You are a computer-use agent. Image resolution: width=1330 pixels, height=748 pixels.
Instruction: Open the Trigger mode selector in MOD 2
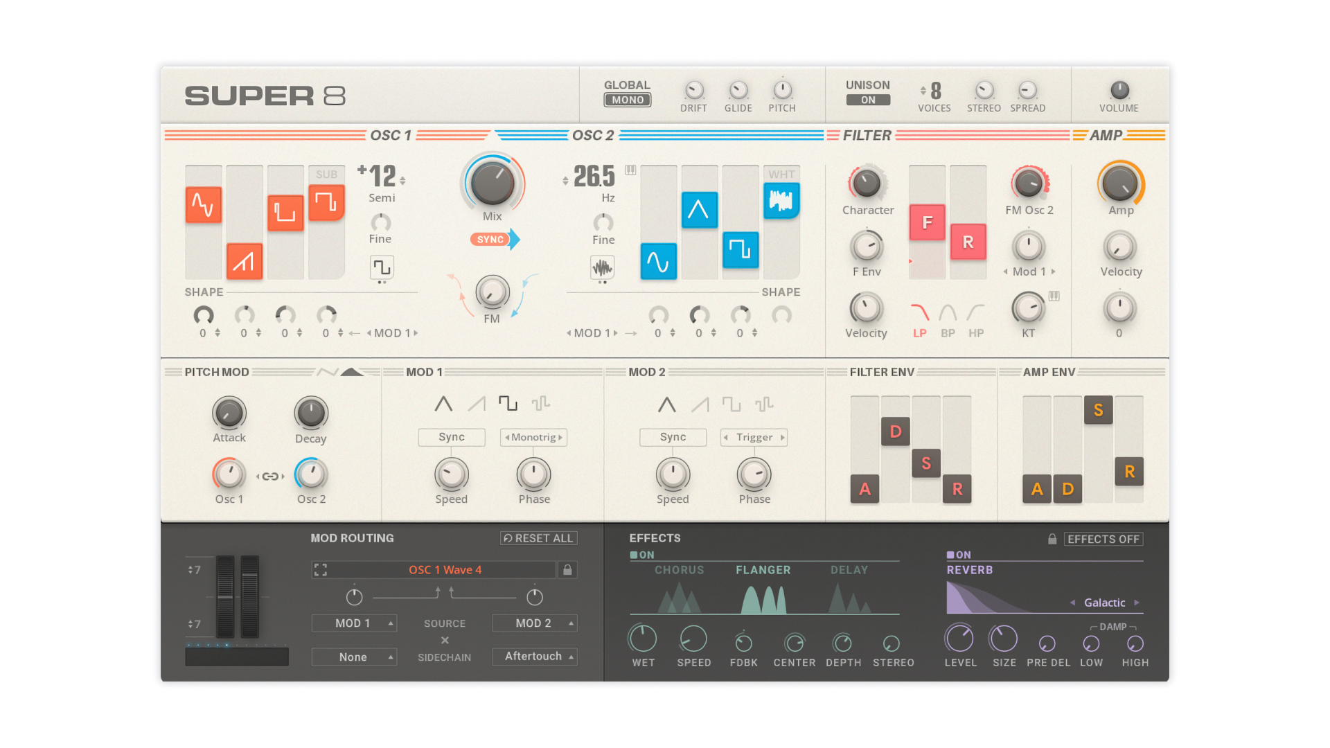[754, 437]
